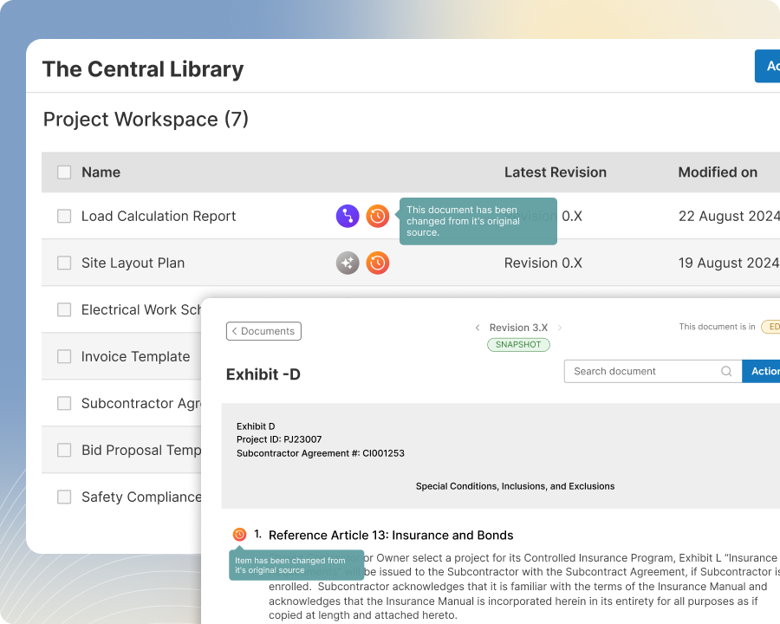Click the Revision 3.X label
The width and height of the screenshot is (780, 624).
pos(518,328)
